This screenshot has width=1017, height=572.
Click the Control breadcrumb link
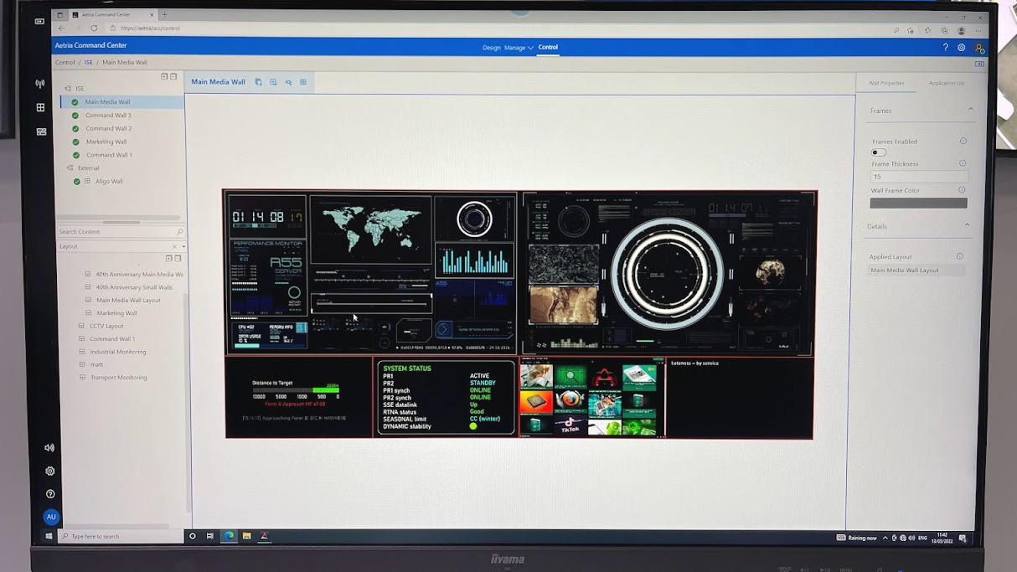65,62
